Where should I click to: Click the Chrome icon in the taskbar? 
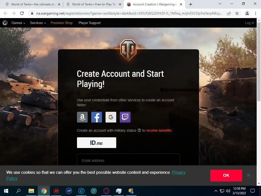(x=44, y=191)
